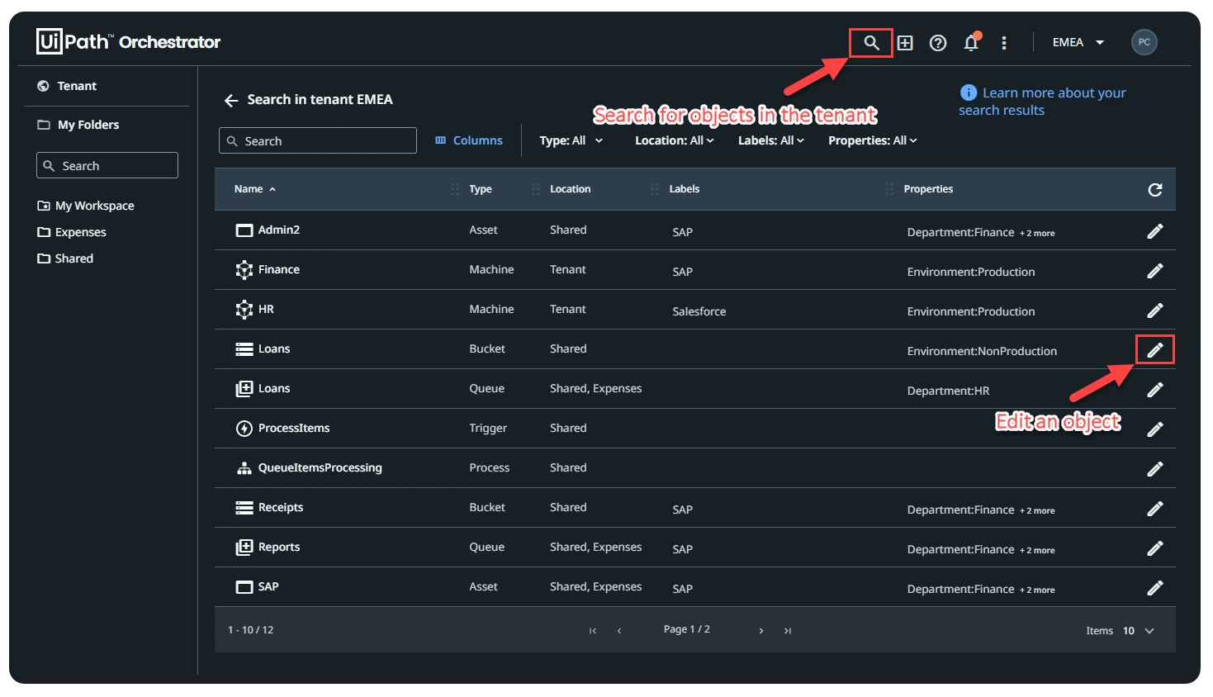Go to previous page of results

[x=619, y=631]
